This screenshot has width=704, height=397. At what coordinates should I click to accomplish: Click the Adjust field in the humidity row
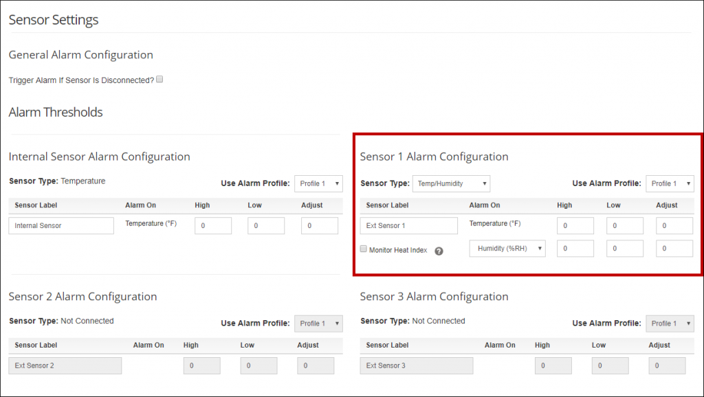point(674,249)
